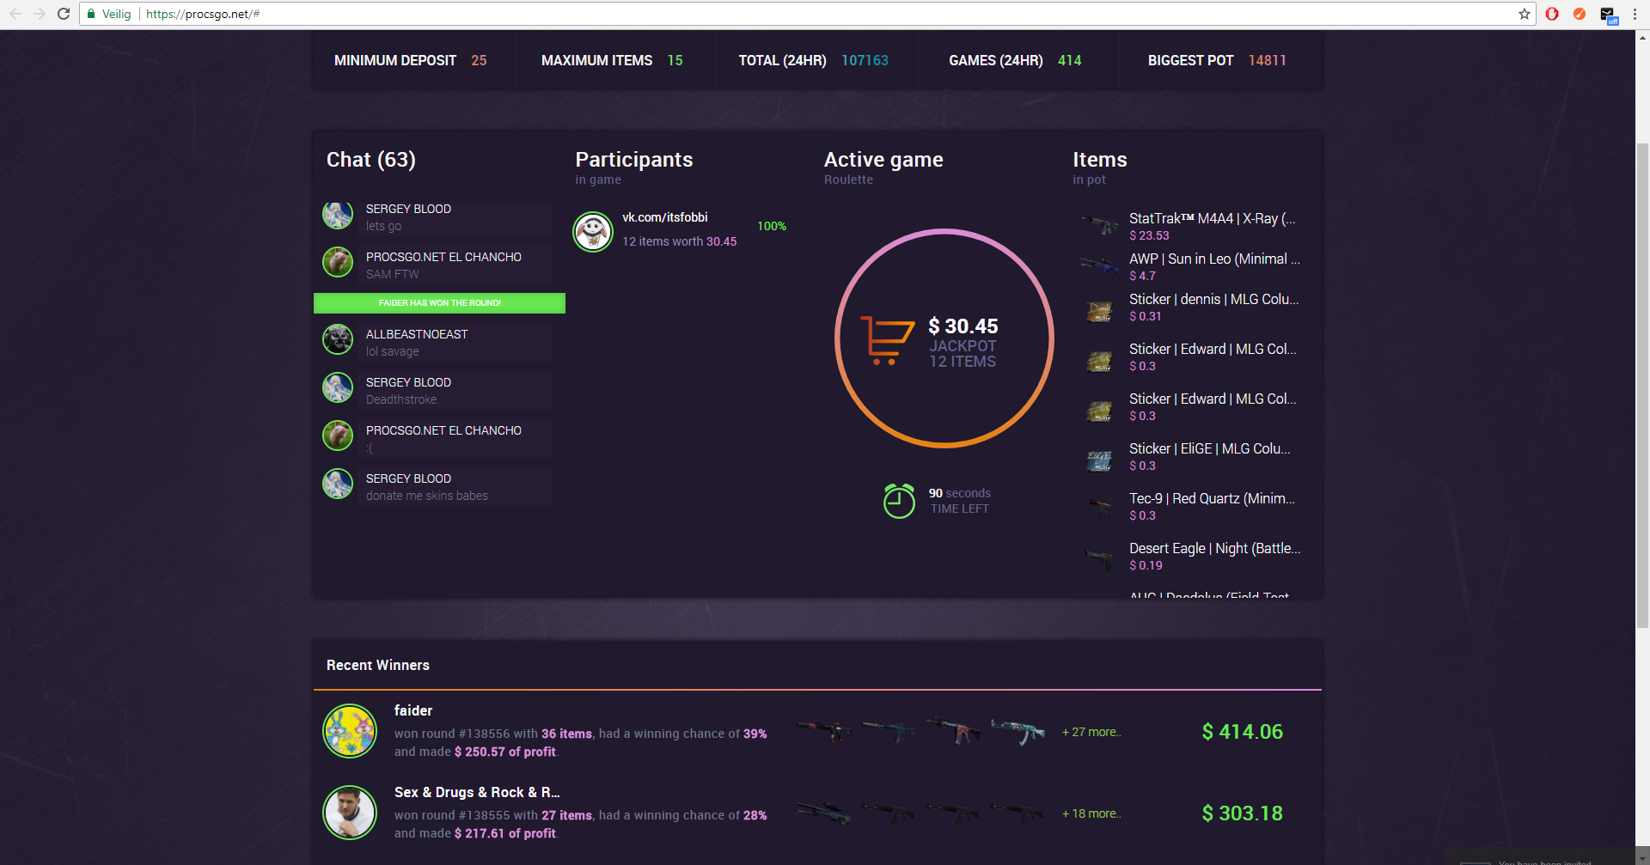The height and width of the screenshot is (865, 1650).
Task: Click 'BIGGEST POT 14811' statistic
Action: [x=1217, y=60]
